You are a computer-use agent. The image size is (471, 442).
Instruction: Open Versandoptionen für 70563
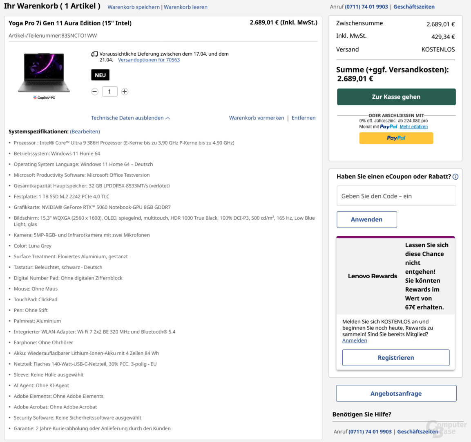[x=149, y=60]
